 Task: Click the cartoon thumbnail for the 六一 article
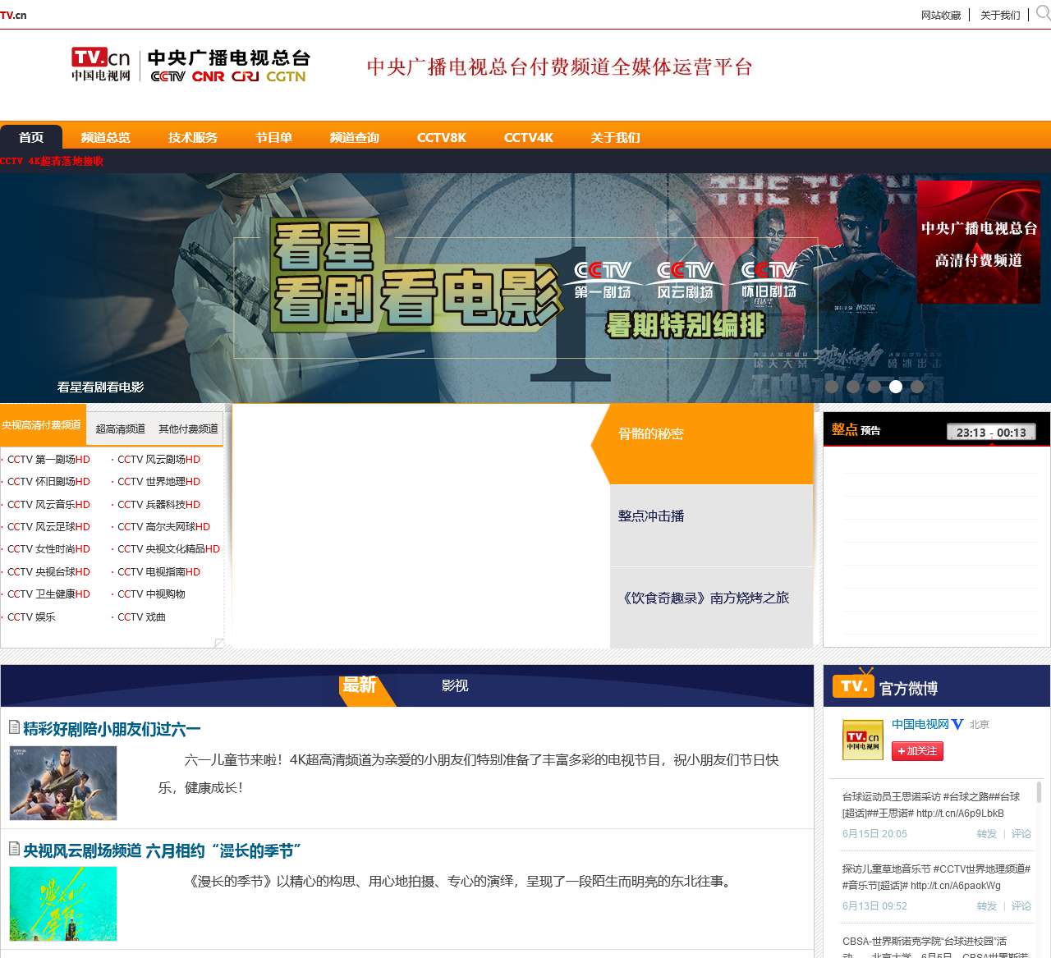(63, 783)
